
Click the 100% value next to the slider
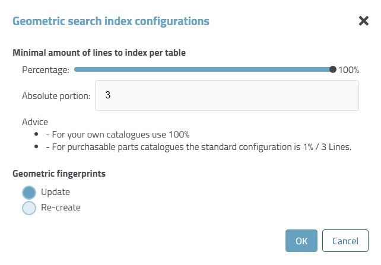click(x=349, y=69)
